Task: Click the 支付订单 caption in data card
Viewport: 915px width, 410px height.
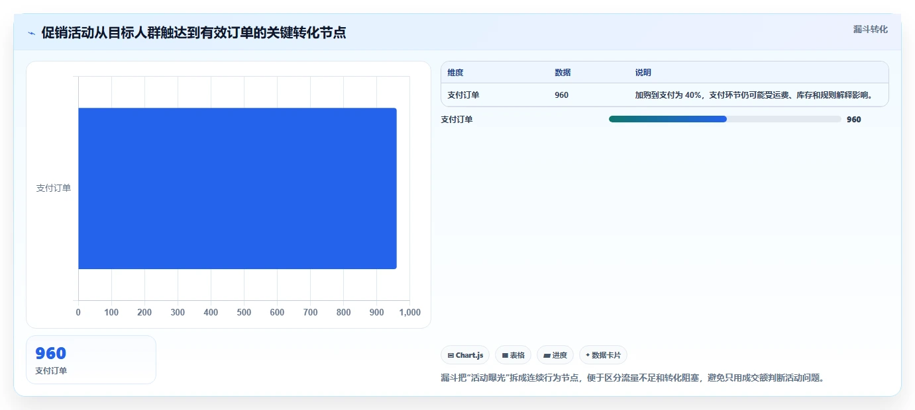Action: point(51,371)
